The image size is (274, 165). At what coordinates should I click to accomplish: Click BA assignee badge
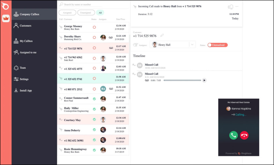point(103,89)
